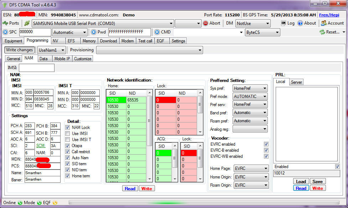Click the PRL Load button
Image resolution: width=348 pixels, height=208 pixels.
click(301, 181)
